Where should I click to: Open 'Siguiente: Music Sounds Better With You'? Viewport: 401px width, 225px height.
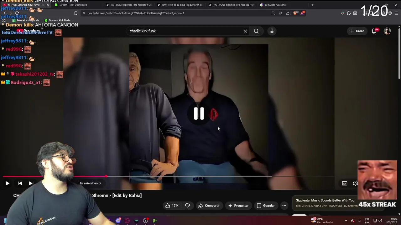point(325,200)
